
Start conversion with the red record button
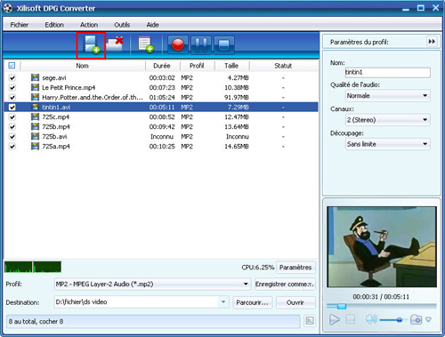[178, 45]
